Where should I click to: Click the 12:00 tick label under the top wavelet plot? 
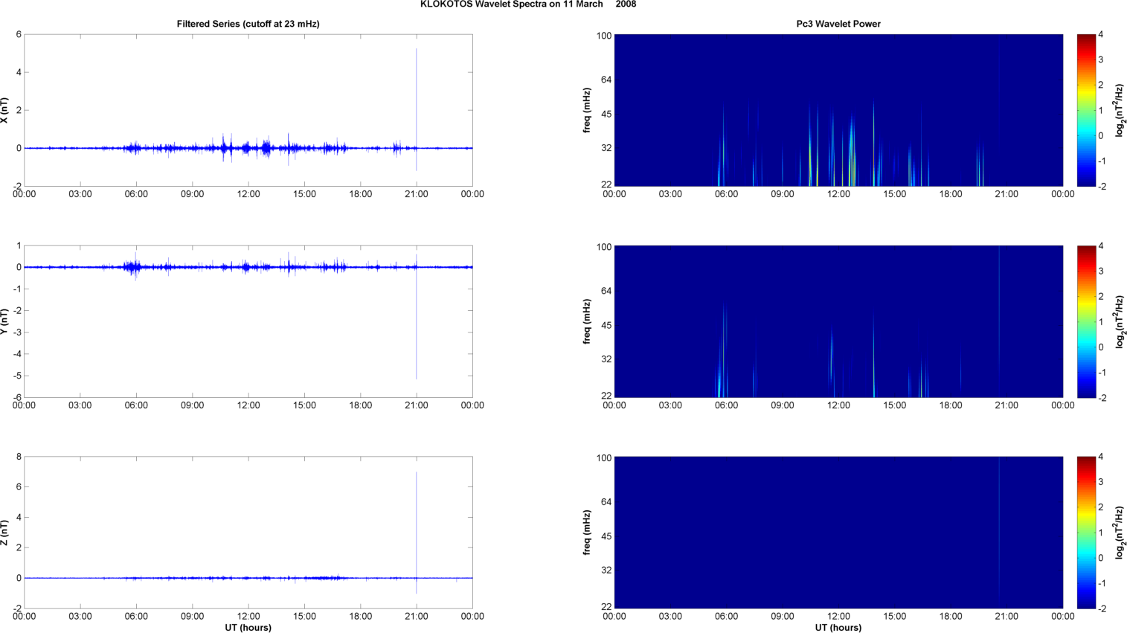pos(838,194)
